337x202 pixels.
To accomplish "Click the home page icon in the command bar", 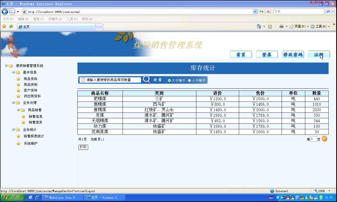I will pos(259,26).
